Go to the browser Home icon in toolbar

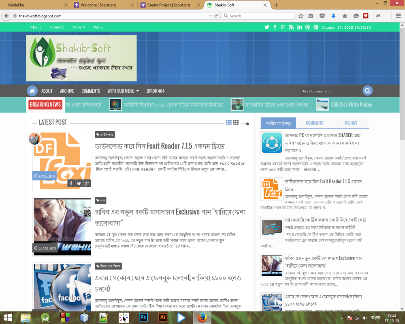pyautogui.click(x=345, y=16)
